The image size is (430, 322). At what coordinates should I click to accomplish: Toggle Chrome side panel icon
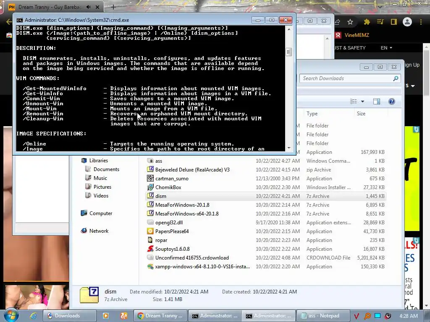point(394,22)
